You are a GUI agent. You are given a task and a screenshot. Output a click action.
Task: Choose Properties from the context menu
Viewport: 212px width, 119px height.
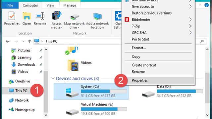point(158,80)
